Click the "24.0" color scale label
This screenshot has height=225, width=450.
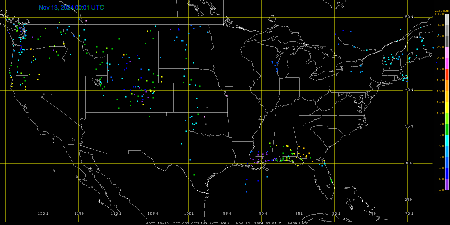[440, 47]
